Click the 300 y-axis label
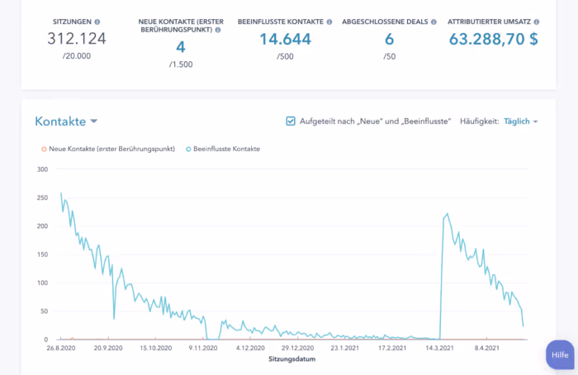The width and height of the screenshot is (578, 375). click(42, 169)
